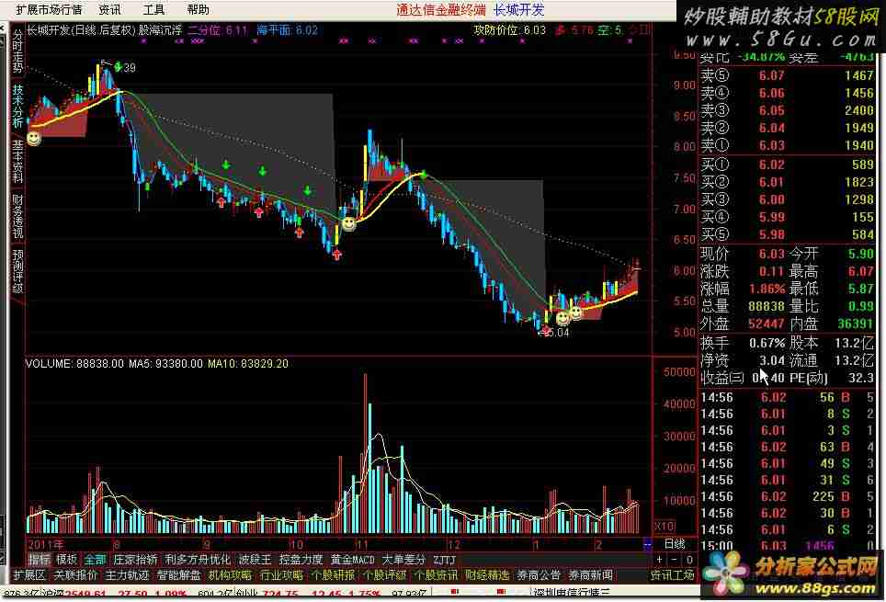The height and width of the screenshot is (602, 886).
Task: Click the 沪深 index value 2548.61
Action: pyautogui.click(x=85, y=594)
